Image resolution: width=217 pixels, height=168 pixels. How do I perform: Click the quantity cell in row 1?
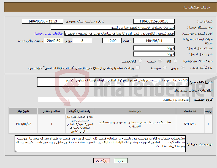pyautogui.click(x=51, y=124)
